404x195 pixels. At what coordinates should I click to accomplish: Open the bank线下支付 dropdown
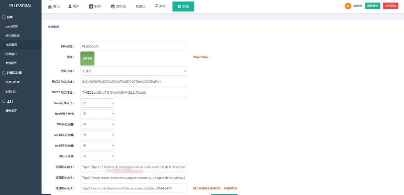(x=97, y=114)
